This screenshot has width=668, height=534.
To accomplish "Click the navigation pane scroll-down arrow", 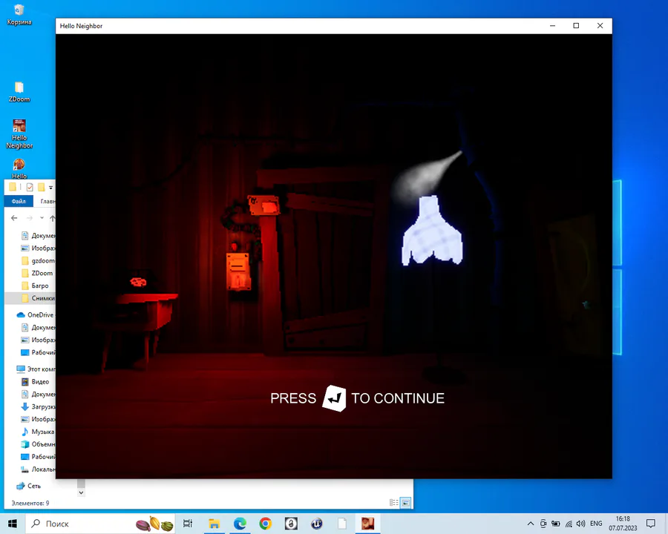I will click(81, 492).
